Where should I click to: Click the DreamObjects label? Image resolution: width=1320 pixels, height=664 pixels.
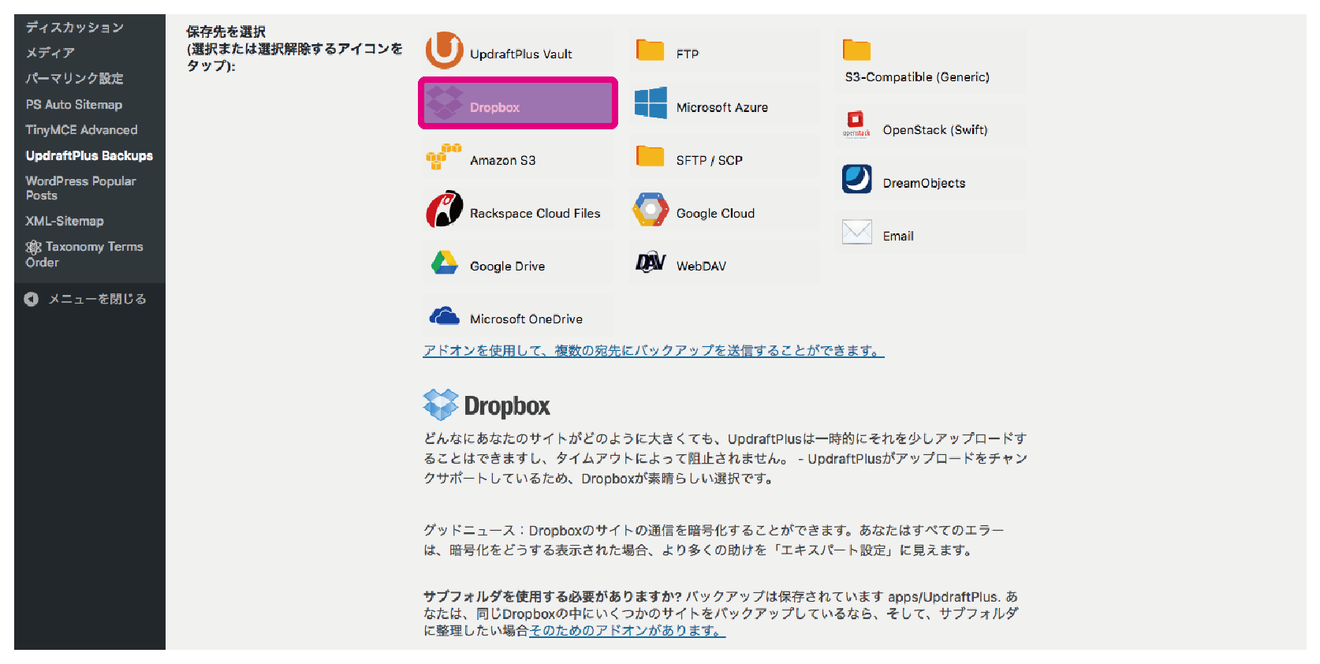924,183
